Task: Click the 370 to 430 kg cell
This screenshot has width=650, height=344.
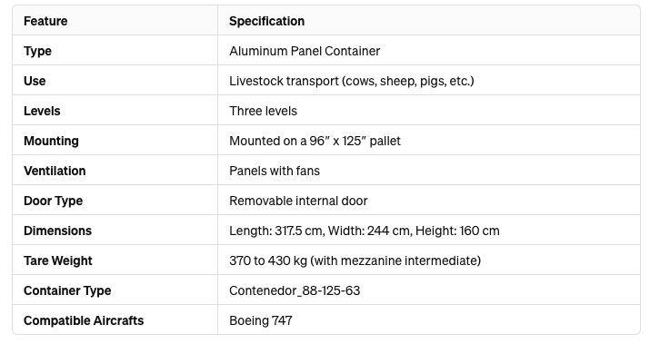Action: point(355,260)
